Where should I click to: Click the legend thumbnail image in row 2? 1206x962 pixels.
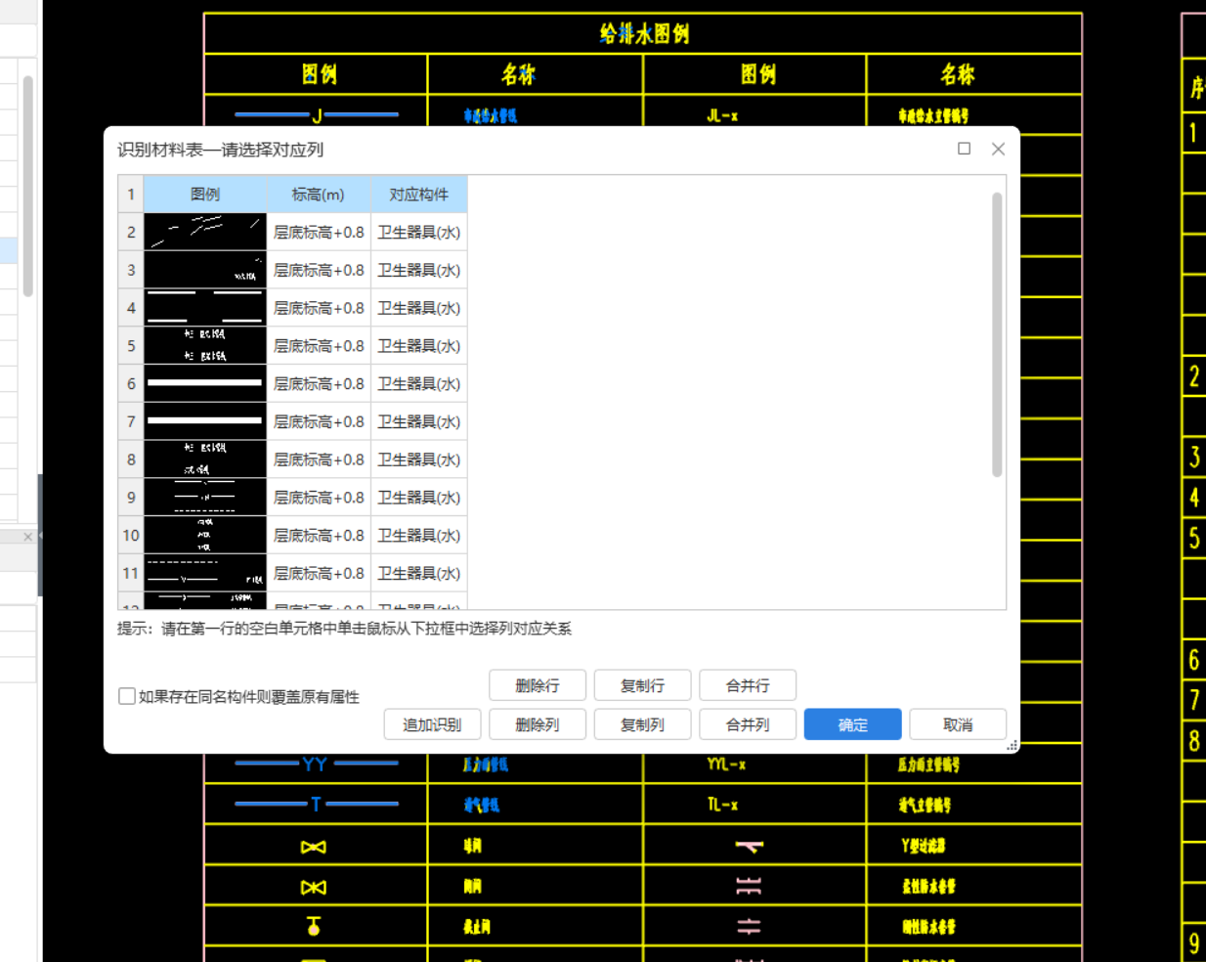(x=204, y=232)
